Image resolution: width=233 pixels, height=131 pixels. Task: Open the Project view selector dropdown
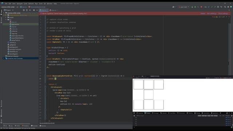click(9, 10)
